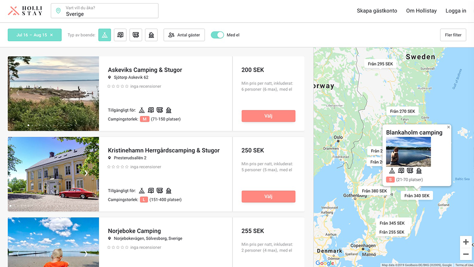Image resolution: width=474 pixels, height=267 pixels.
Task: Click the 'L' campsite size badge for Kristinehamn
Action: pyautogui.click(x=144, y=200)
